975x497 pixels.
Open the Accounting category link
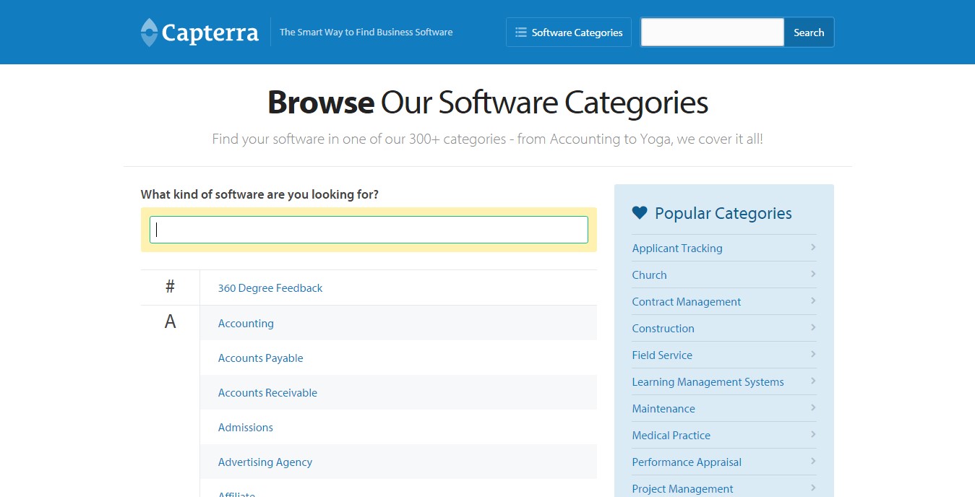pos(245,323)
